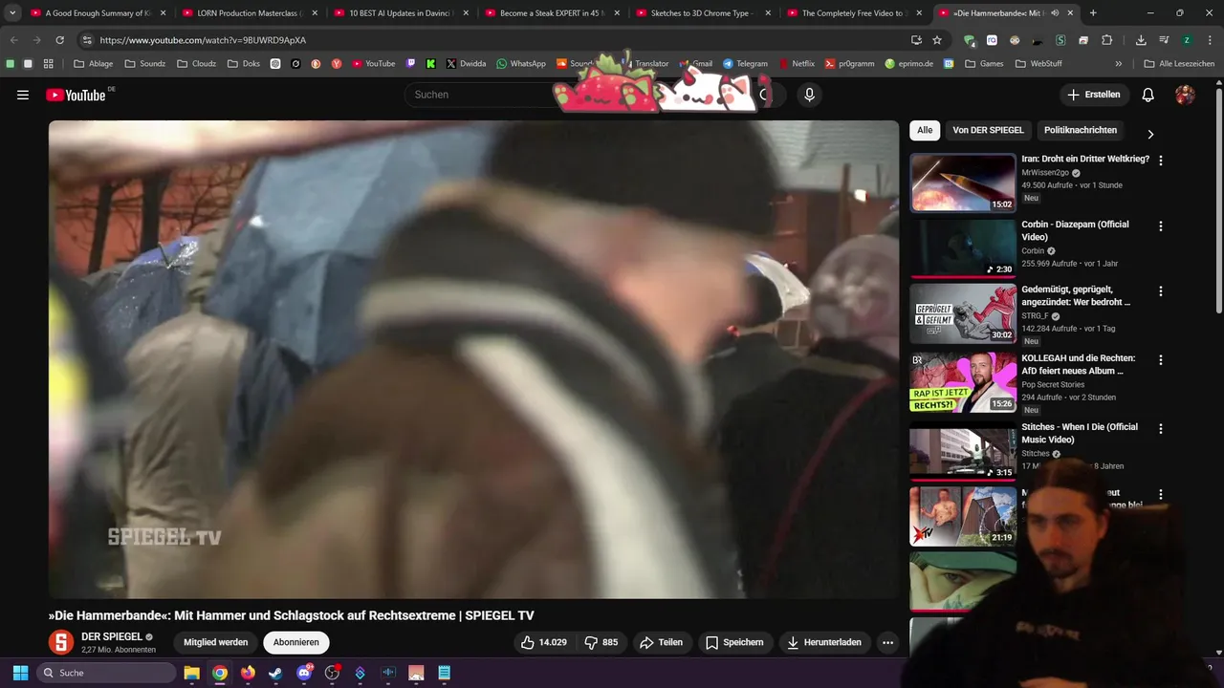Open DER SPIEGEL channel avatar
Screen dimensions: 1224x688
pos(61,642)
